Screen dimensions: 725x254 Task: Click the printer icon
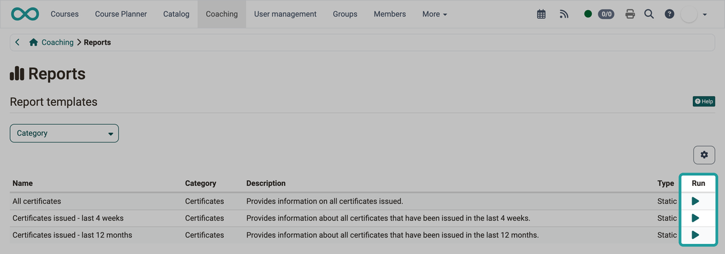[630, 14]
